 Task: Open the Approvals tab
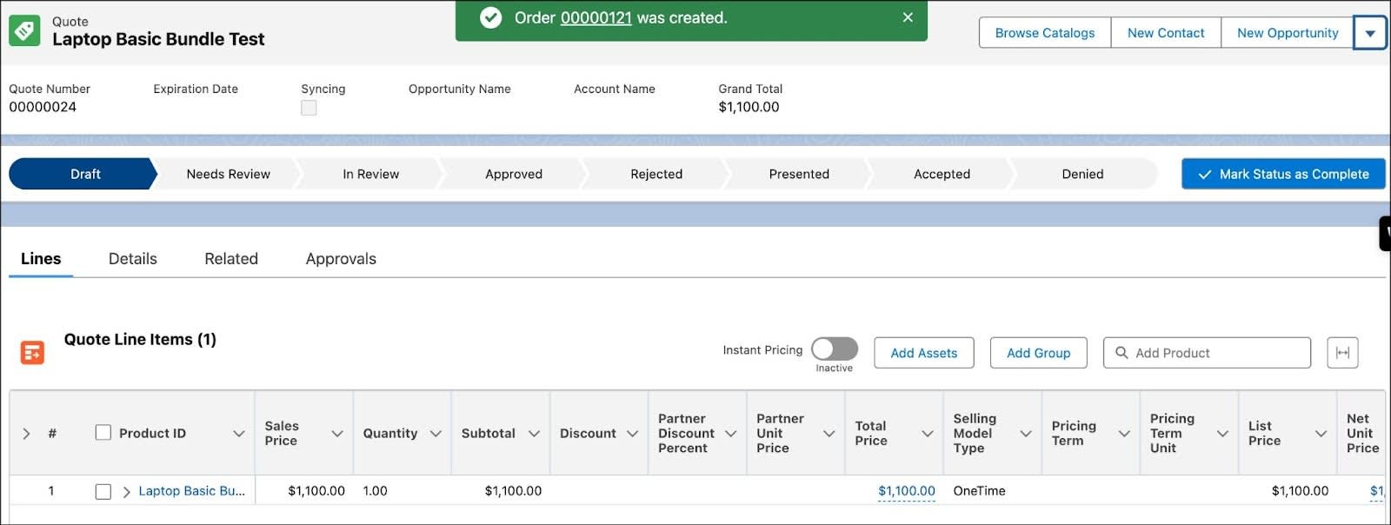341,259
